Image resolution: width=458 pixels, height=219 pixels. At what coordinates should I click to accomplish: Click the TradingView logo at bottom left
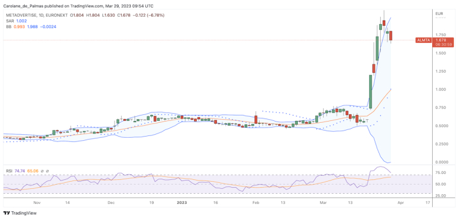pyautogui.click(x=20, y=213)
